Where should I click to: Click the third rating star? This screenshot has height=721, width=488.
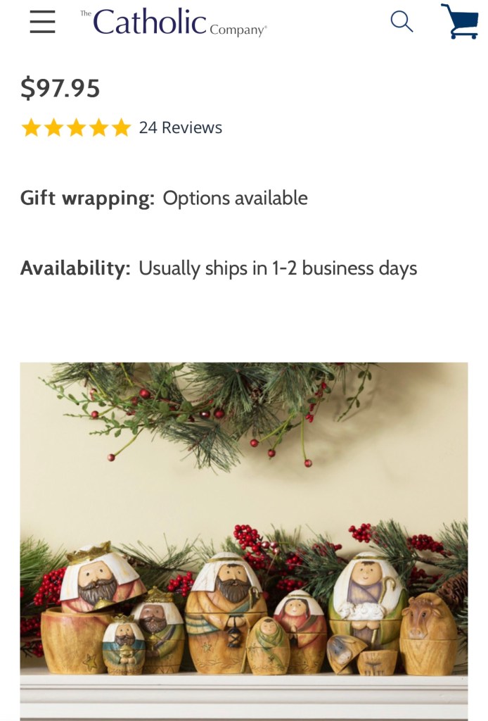(x=76, y=128)
